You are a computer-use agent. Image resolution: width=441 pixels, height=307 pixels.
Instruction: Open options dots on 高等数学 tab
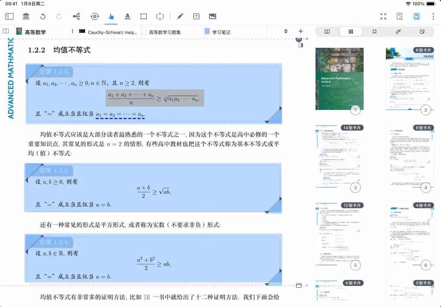(x=72, y=32)
